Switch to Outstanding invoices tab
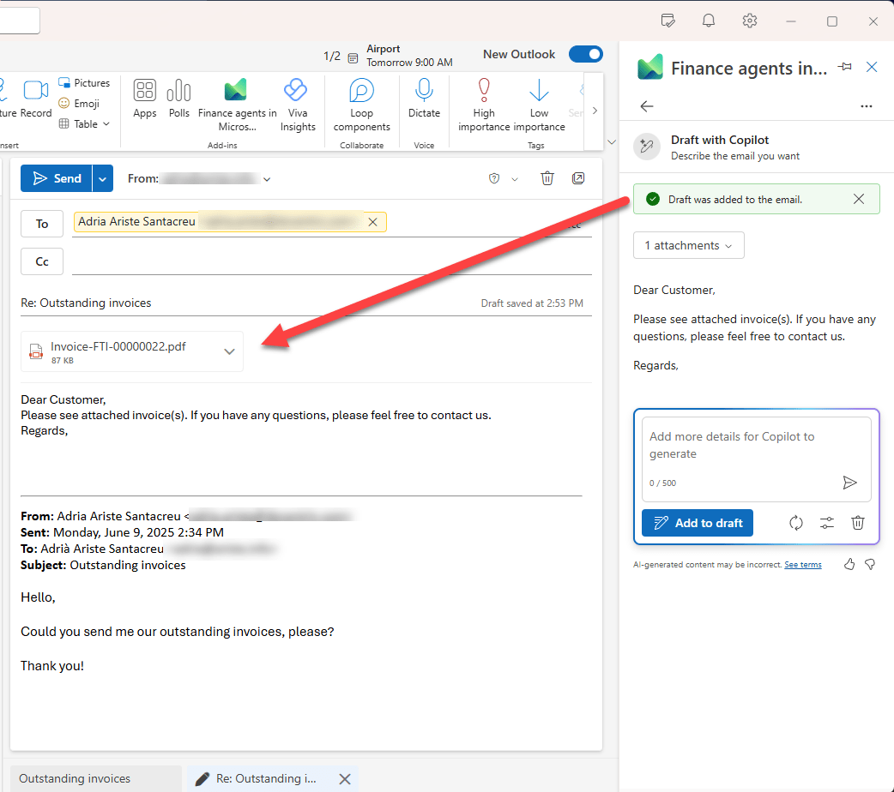Screen dimensions: 894x792 [x=96, y=778]
